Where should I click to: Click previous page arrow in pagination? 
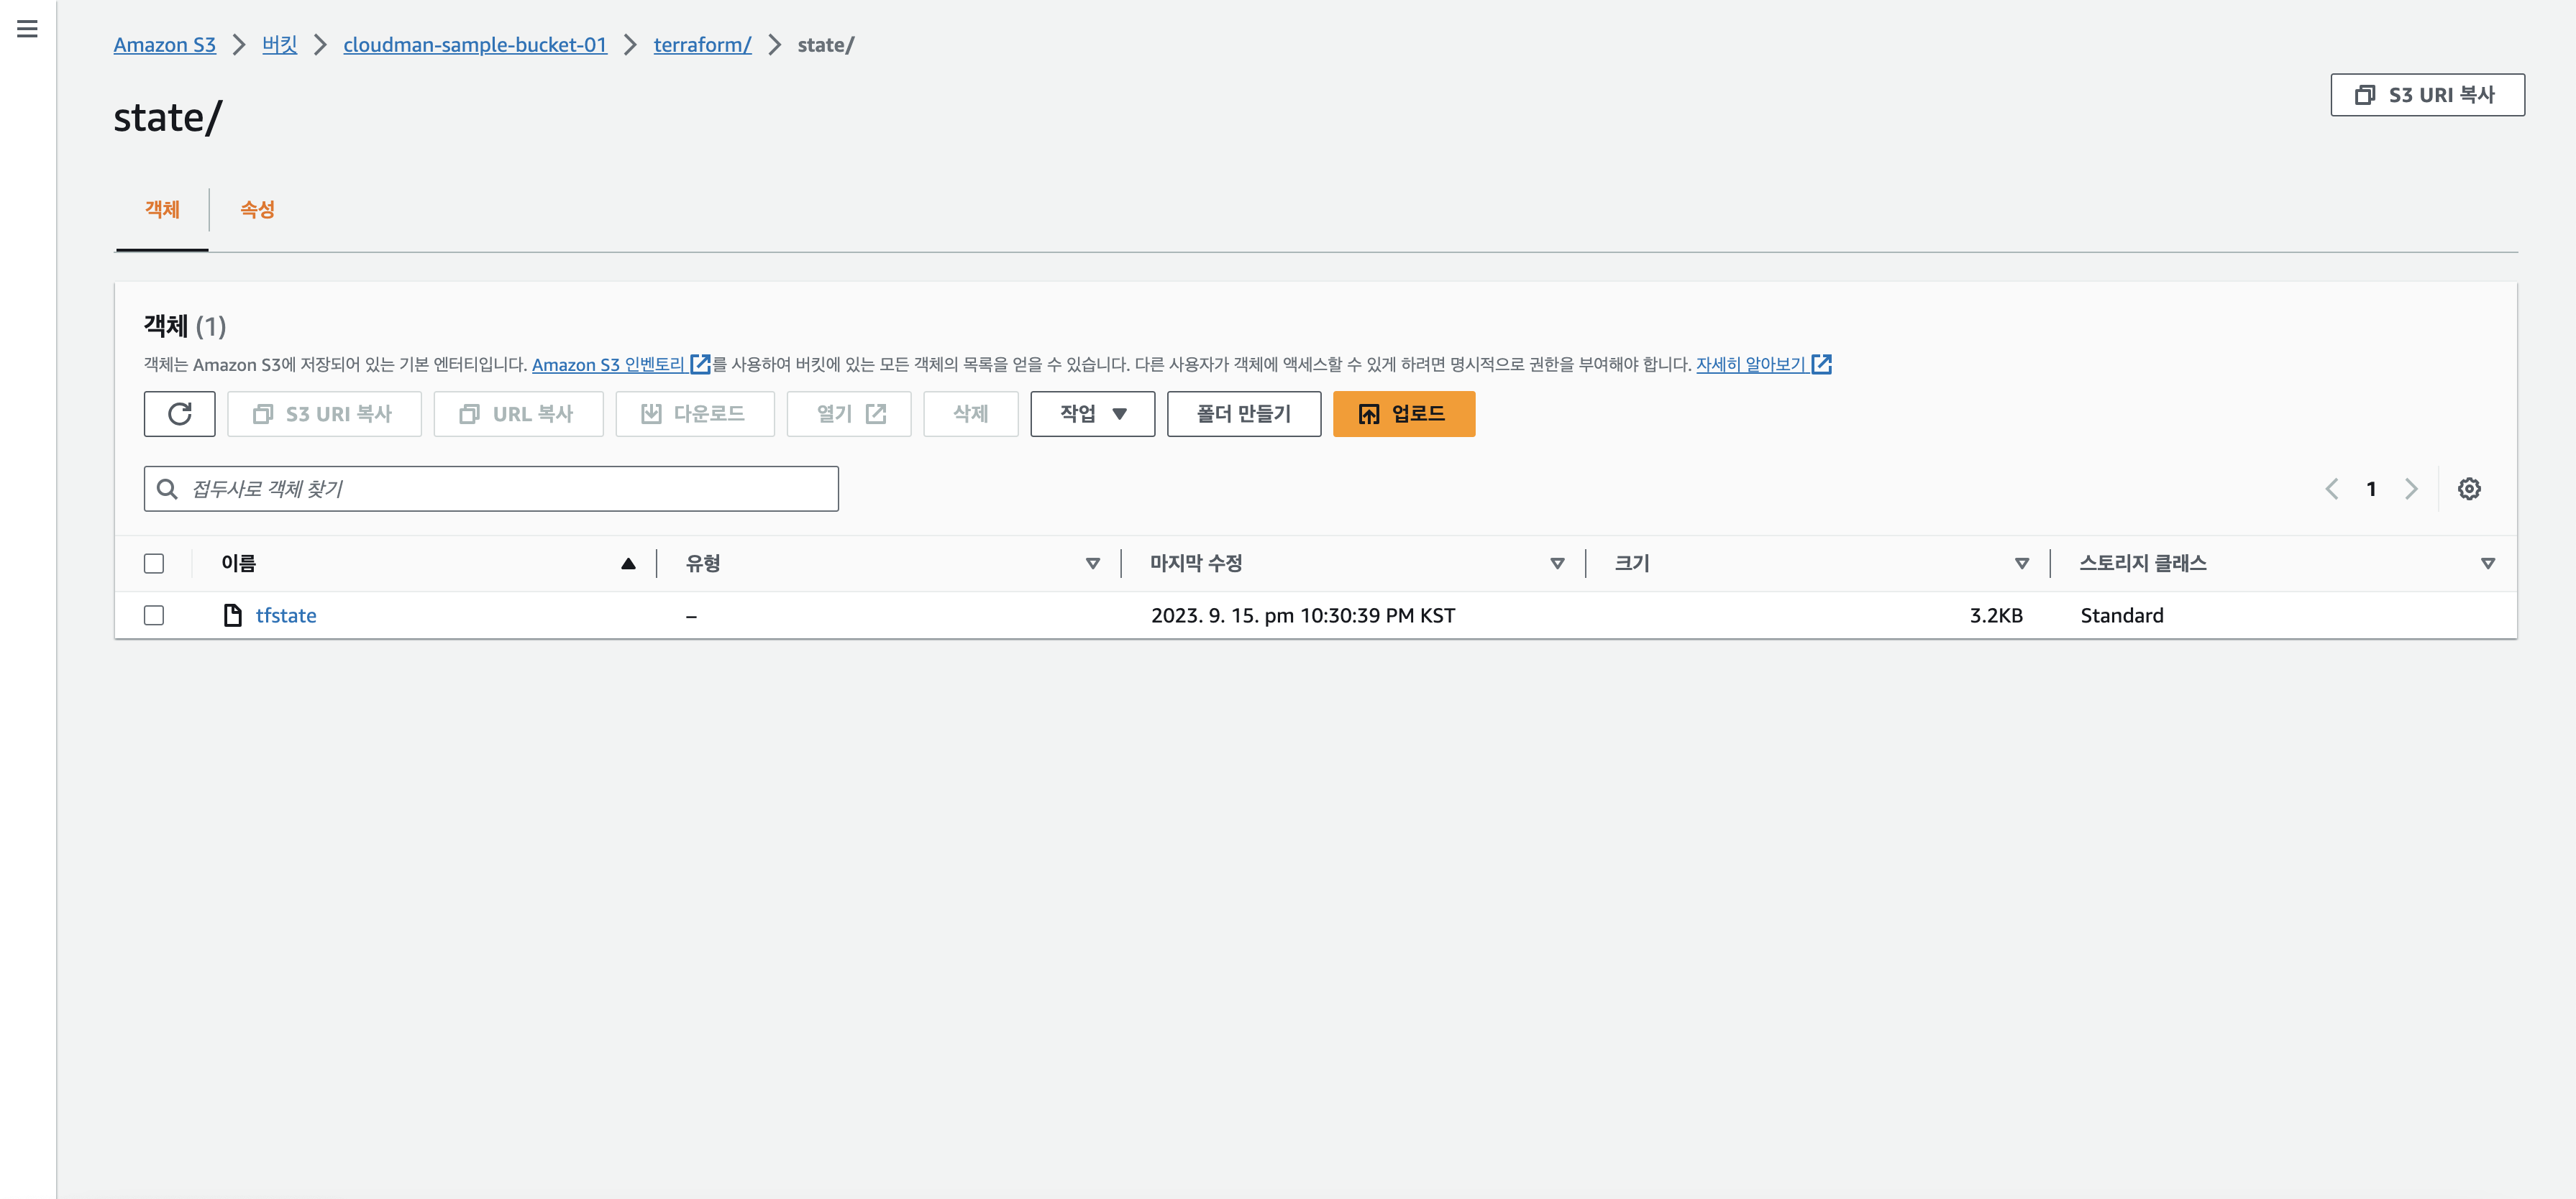pos(2332,489)
